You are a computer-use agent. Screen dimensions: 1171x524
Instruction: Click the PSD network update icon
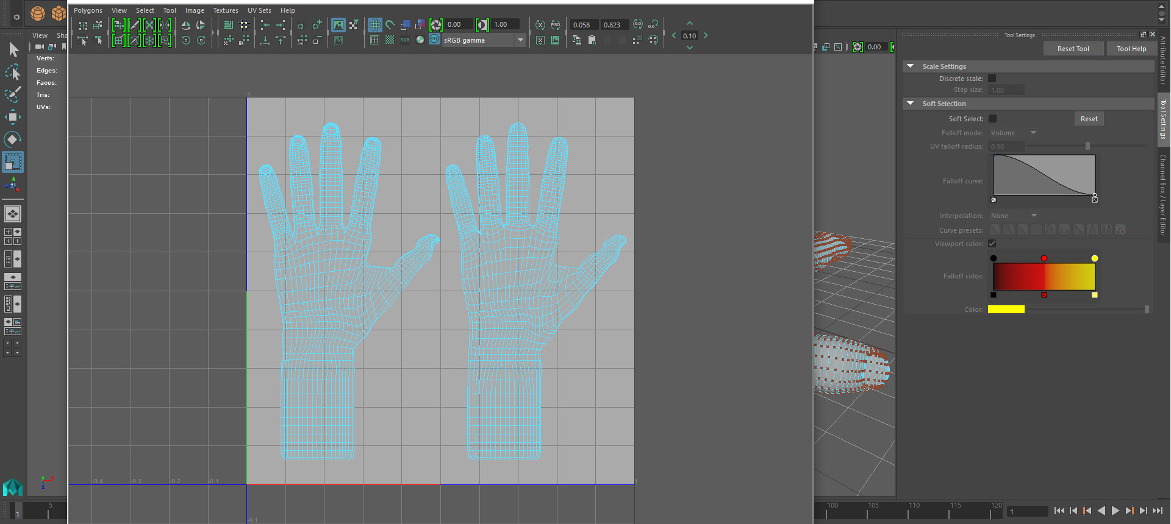[556, 25]
